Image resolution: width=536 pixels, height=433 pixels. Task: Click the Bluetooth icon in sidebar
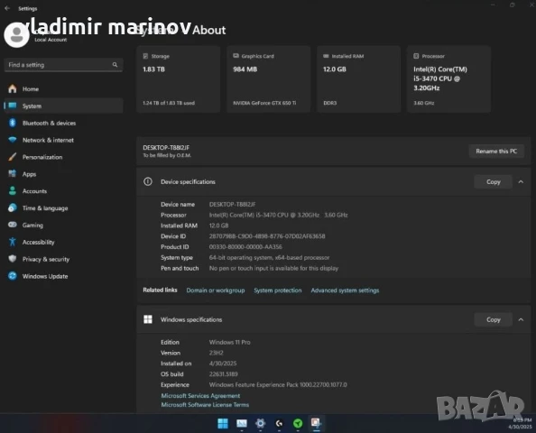click(13, 123)
